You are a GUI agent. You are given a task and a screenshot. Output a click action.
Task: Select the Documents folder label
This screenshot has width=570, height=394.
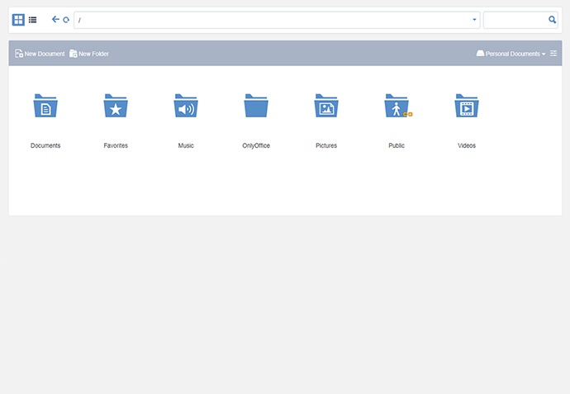(x=45, y=145)
